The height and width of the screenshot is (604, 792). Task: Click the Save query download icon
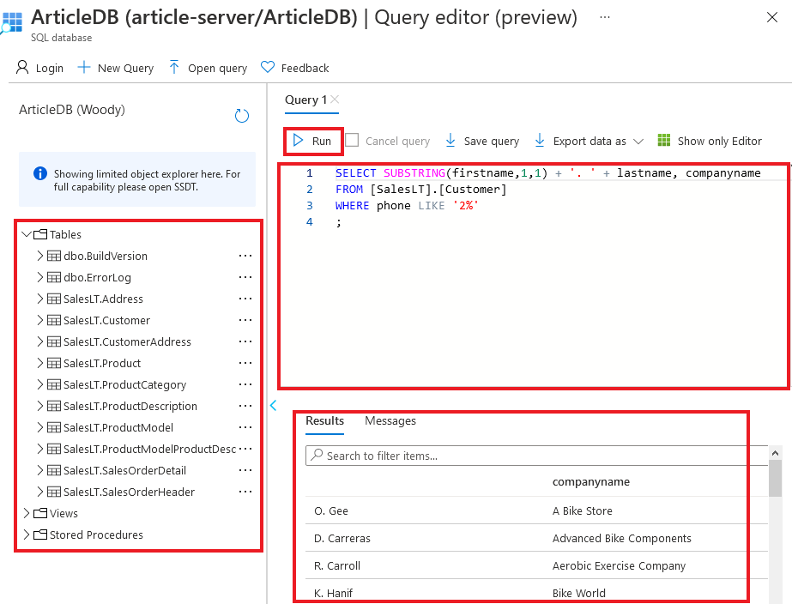(x=450, y=141)
